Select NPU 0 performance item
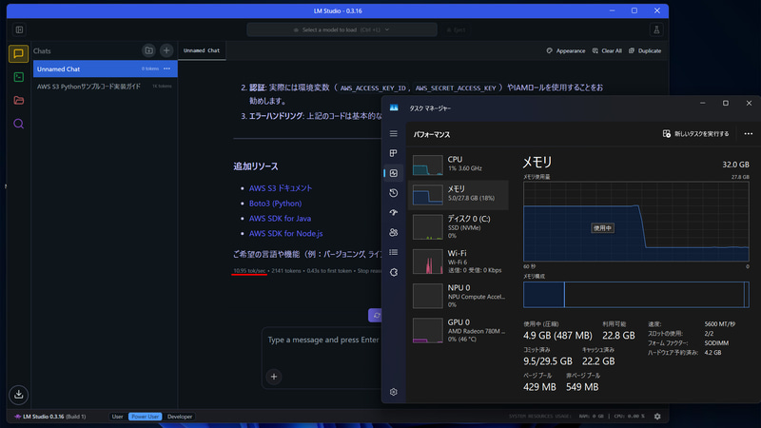 point(459,296)
